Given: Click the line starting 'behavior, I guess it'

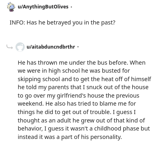Looking at the screenshot, I should 84,129.
